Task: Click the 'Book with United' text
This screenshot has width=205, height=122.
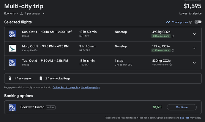Action: [x=32, y=107]
